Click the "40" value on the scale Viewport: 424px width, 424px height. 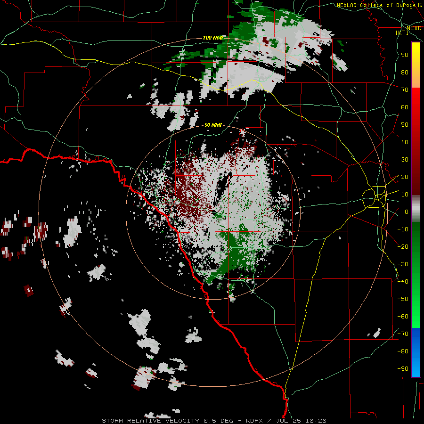click(405, 142)
